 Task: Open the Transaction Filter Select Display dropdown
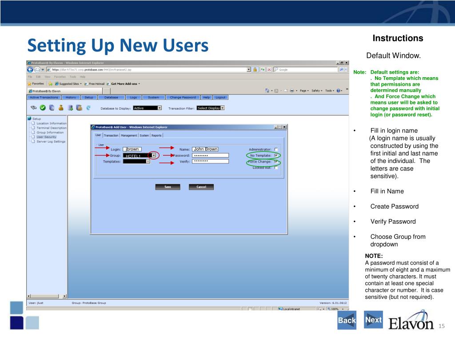click(x=223, y=108)
